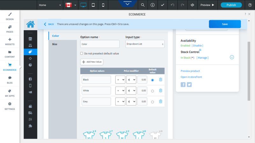255x143 pixels.
Task: Set Grey as default value
Action: 152,102
